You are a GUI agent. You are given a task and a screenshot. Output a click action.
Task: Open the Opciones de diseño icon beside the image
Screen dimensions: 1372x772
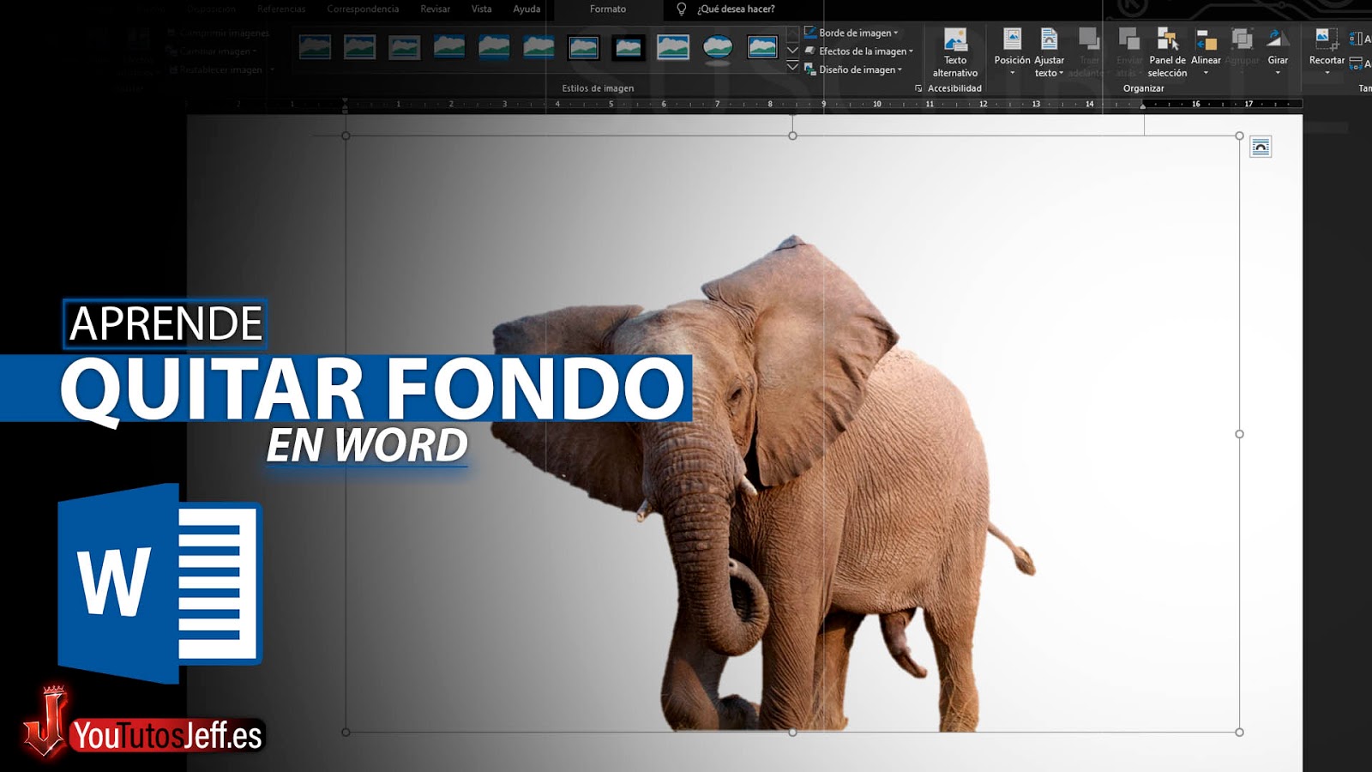(1260, 148)
